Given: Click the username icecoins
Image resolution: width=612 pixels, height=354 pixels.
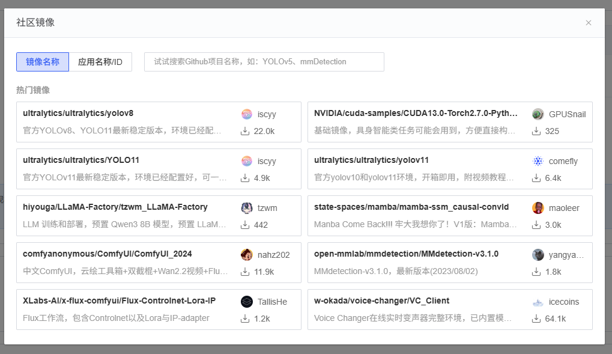Looking at the screenshot, I should [x=564, y=302].
